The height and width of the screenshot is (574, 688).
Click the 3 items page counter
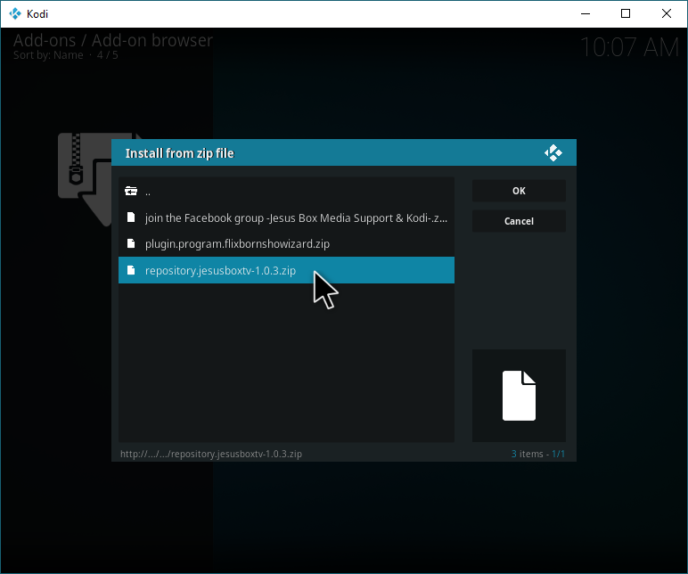pos(538,454)
